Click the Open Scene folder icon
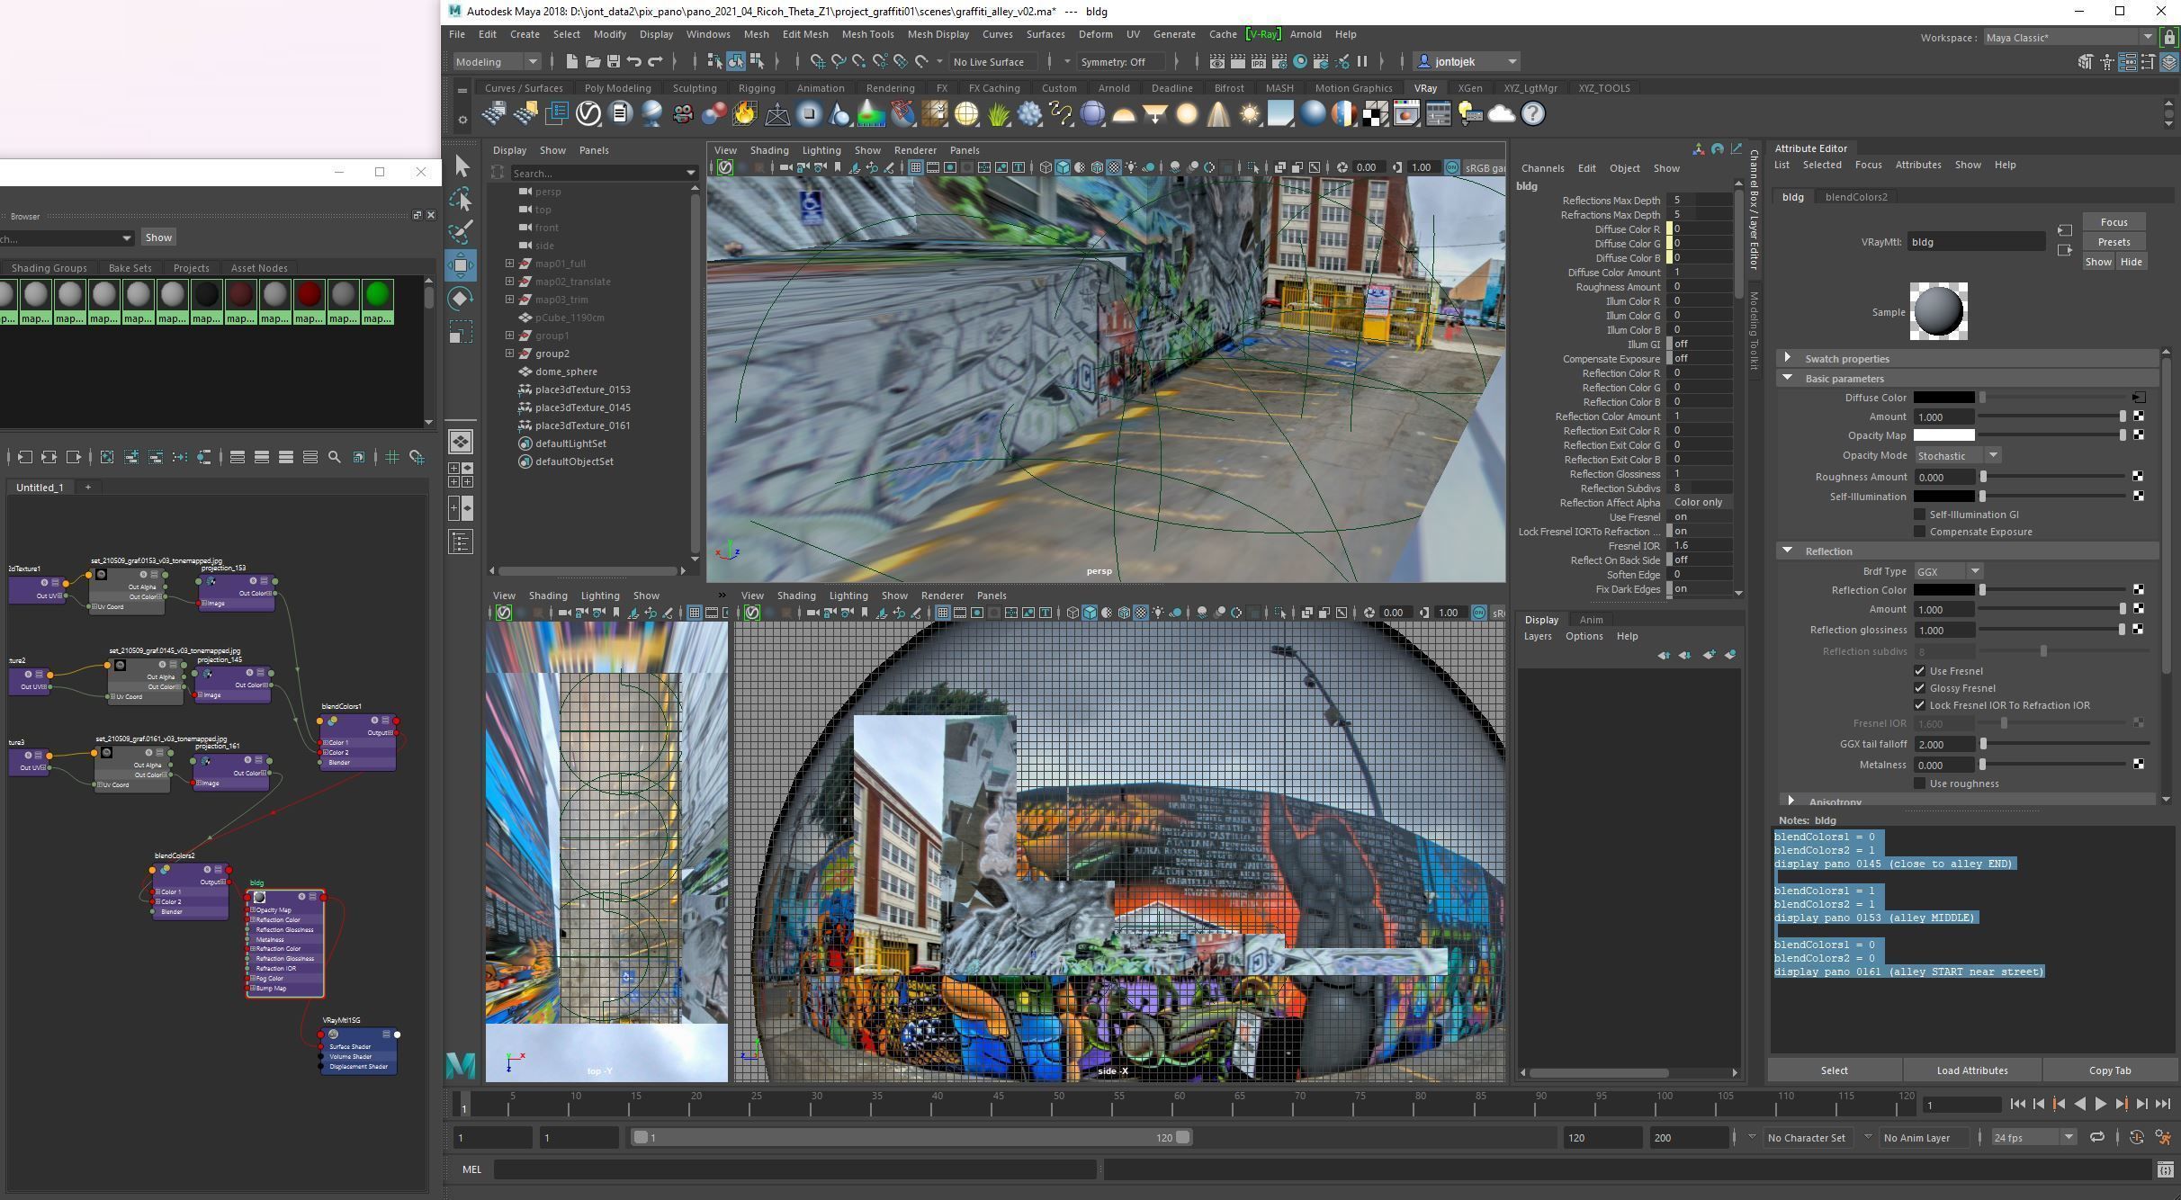The width and height of the screenshot is (2181, 1200). tap(592, 61)
